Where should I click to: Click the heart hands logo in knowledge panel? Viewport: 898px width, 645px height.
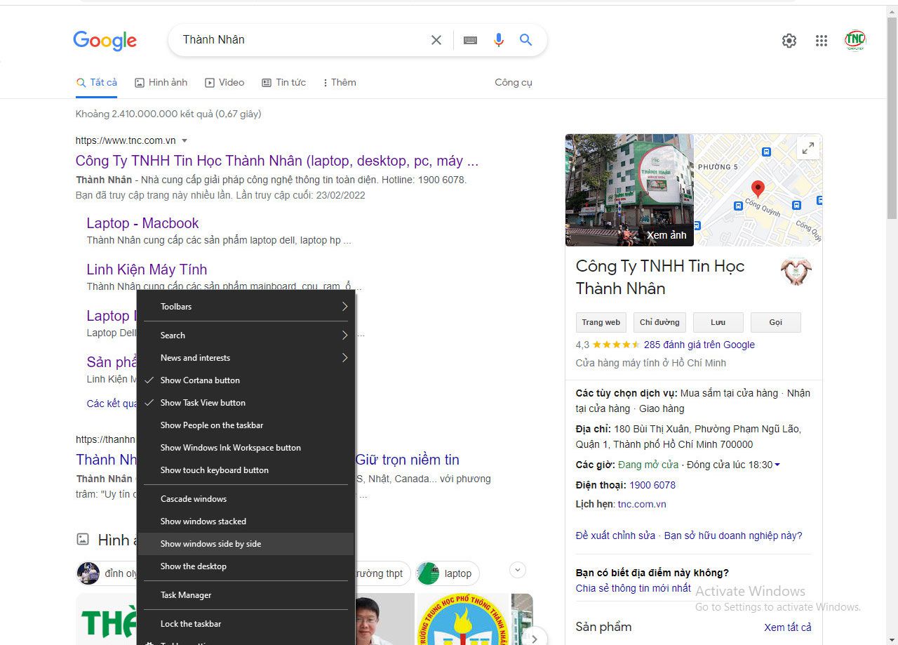pos(796,272)
